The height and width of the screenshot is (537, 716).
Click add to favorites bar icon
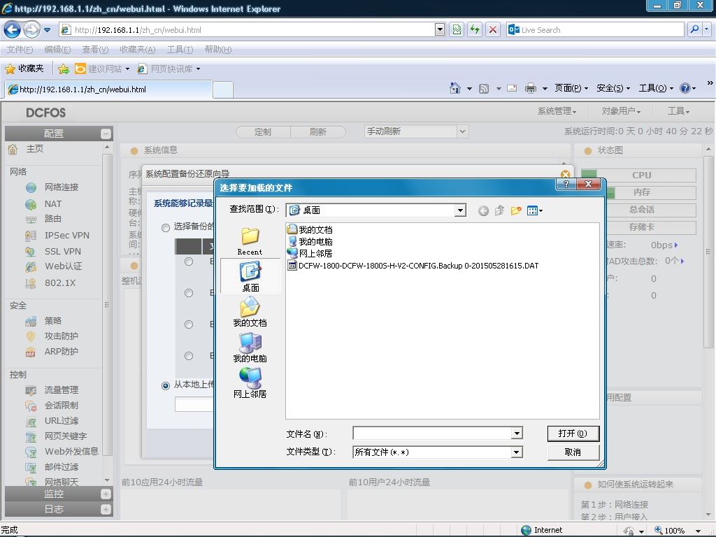coord(64,69)
